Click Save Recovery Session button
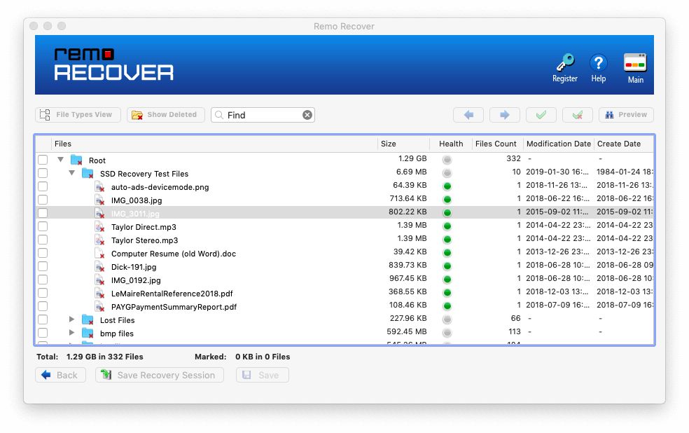The image size is (689, 433). click(x=160, y=375)
